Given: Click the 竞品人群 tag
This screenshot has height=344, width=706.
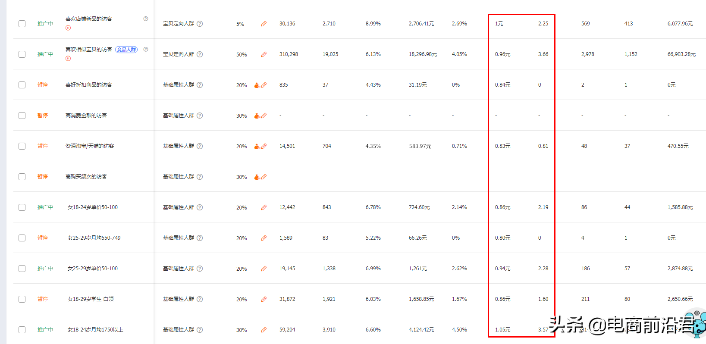Looking at the screenshot, I should [x=126, y=50].
